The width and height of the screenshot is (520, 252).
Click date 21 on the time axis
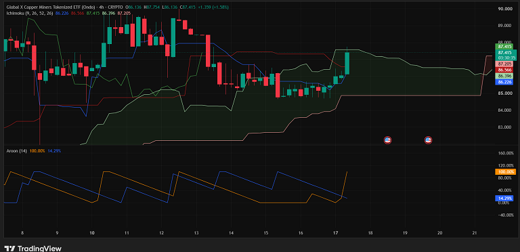pos(475,232)
